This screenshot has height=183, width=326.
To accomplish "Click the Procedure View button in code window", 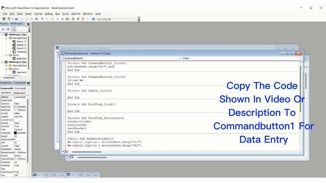I will coord(63,151).
